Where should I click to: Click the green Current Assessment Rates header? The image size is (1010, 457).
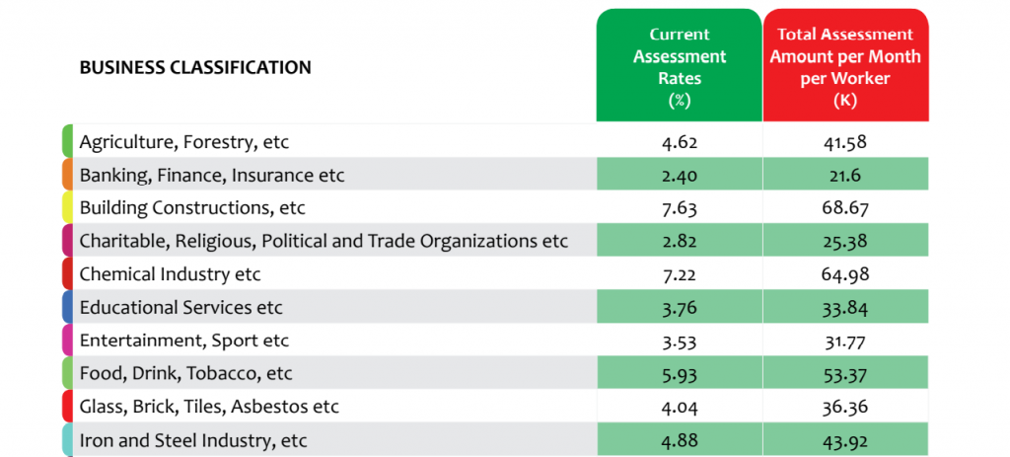pos(679,65)
